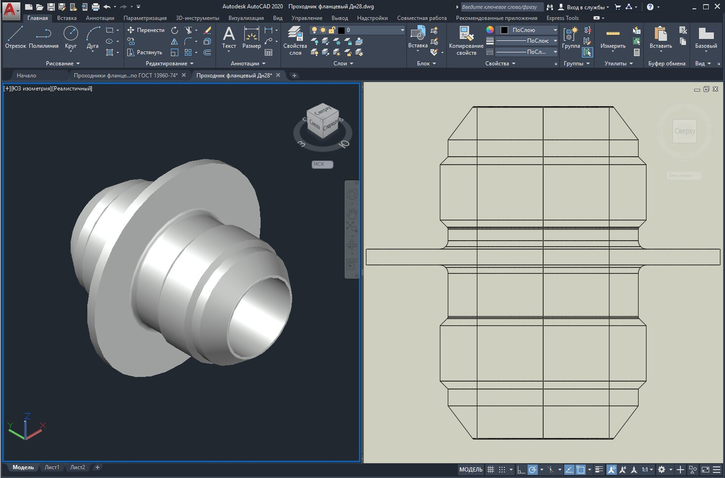Open the МСК coordinate system dropdown

click(x=322, y=164)
